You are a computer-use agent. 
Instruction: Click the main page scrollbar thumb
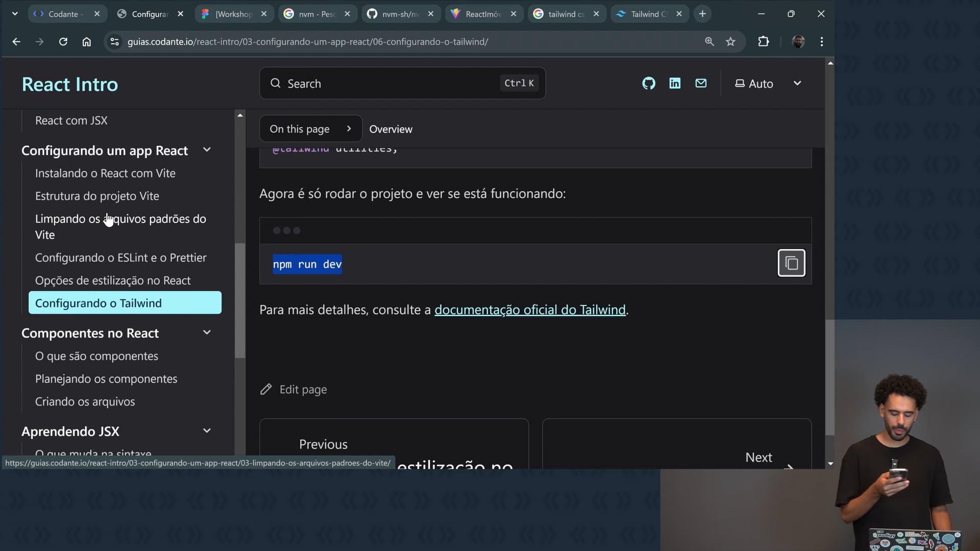(830, 378)
